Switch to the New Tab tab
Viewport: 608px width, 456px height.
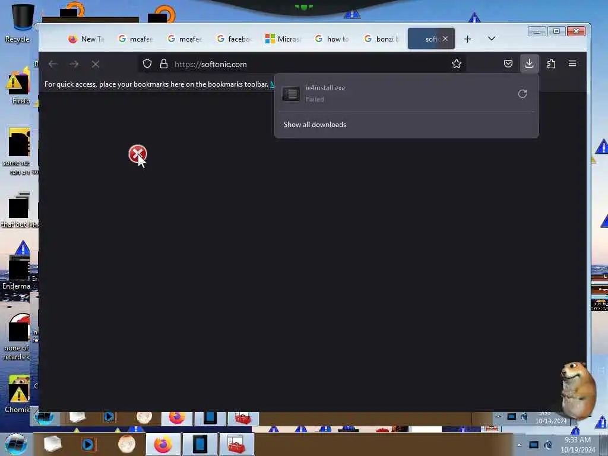tap(86, 39)
